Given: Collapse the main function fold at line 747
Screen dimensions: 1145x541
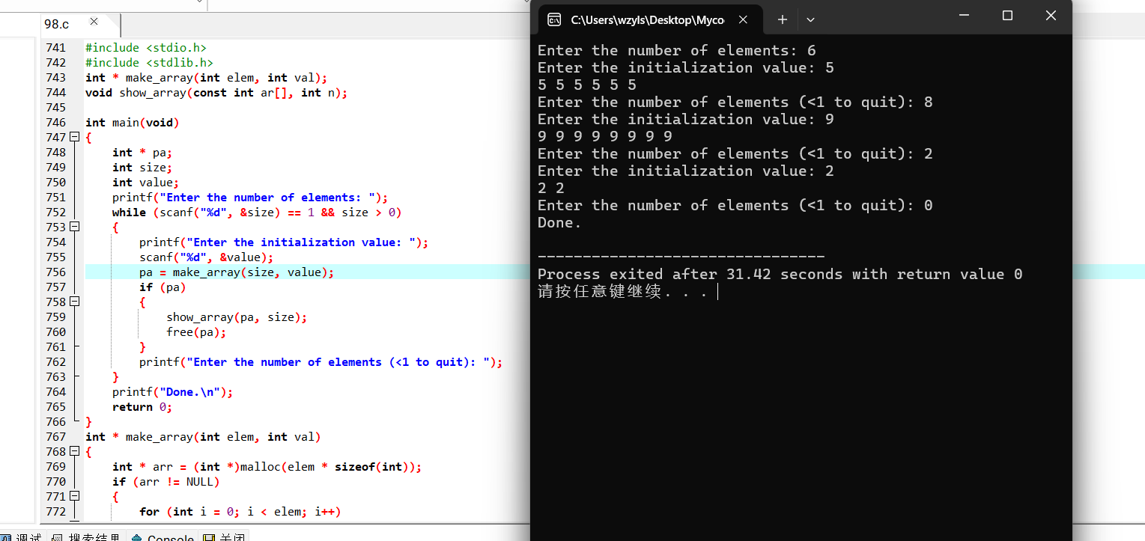Looking at the screenshot, I should 74,138.
